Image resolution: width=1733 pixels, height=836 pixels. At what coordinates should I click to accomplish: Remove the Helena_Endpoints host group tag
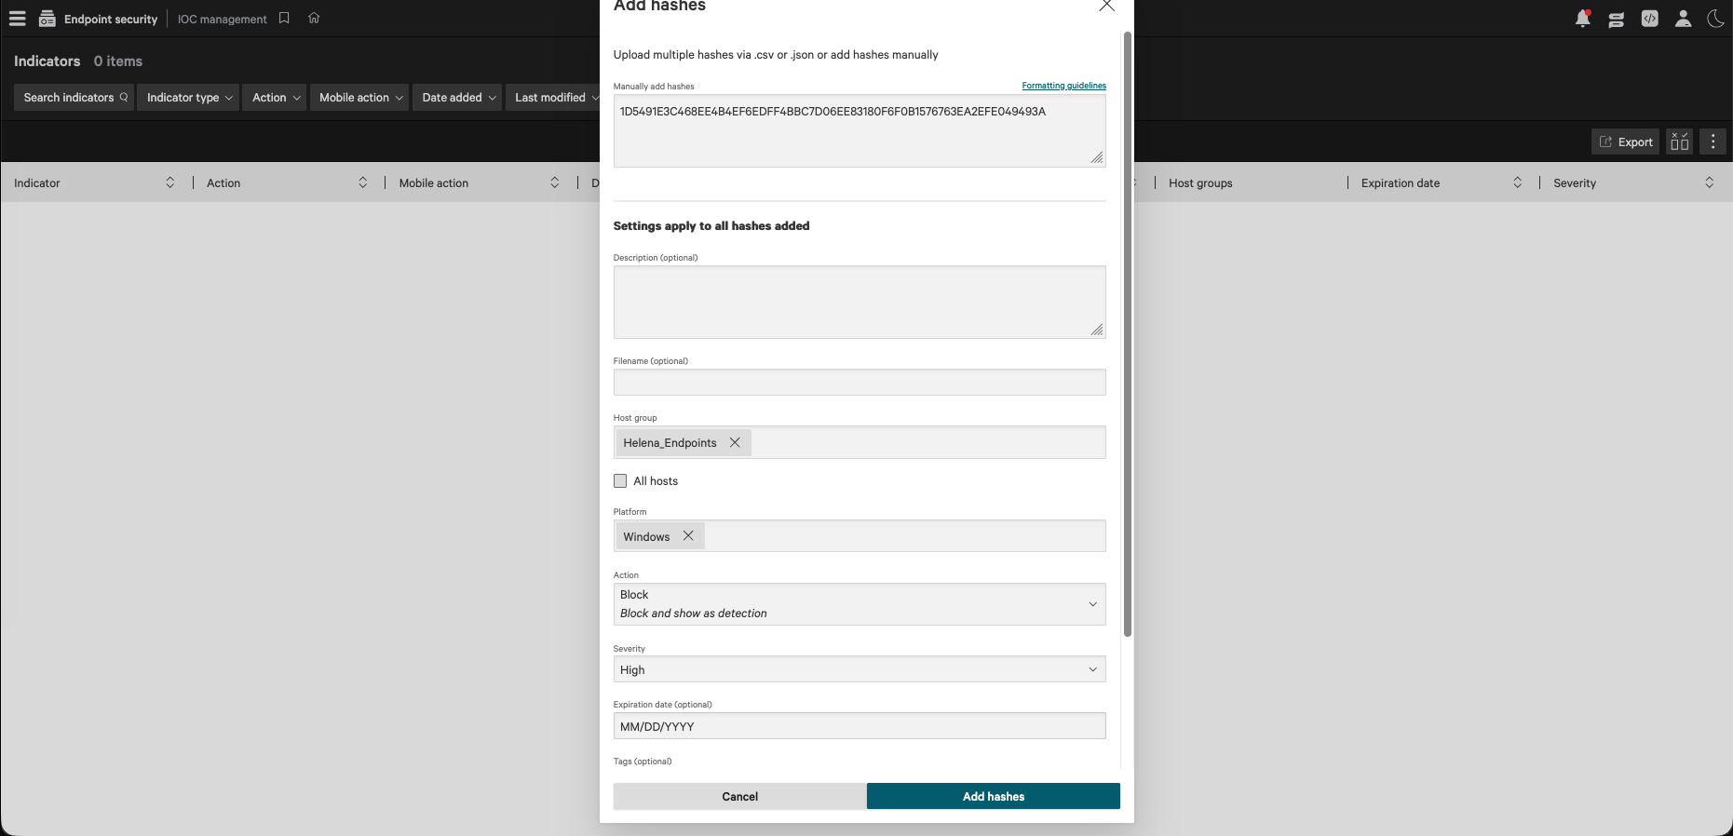coord(735,442)
